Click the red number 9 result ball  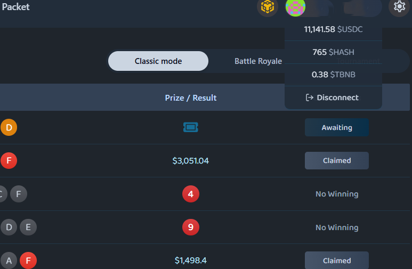(x=190, y=227)
